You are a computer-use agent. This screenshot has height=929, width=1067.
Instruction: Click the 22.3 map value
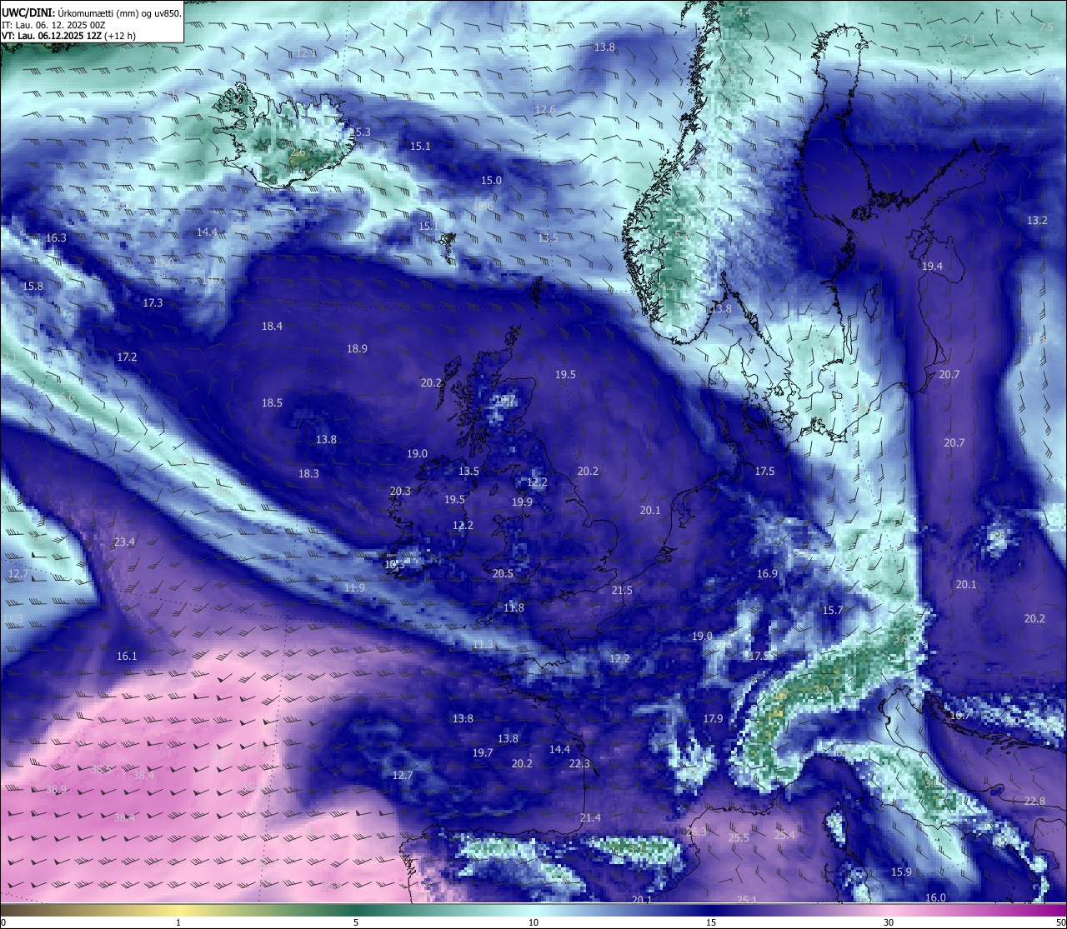pyautogui.click(x=579, y=763)
